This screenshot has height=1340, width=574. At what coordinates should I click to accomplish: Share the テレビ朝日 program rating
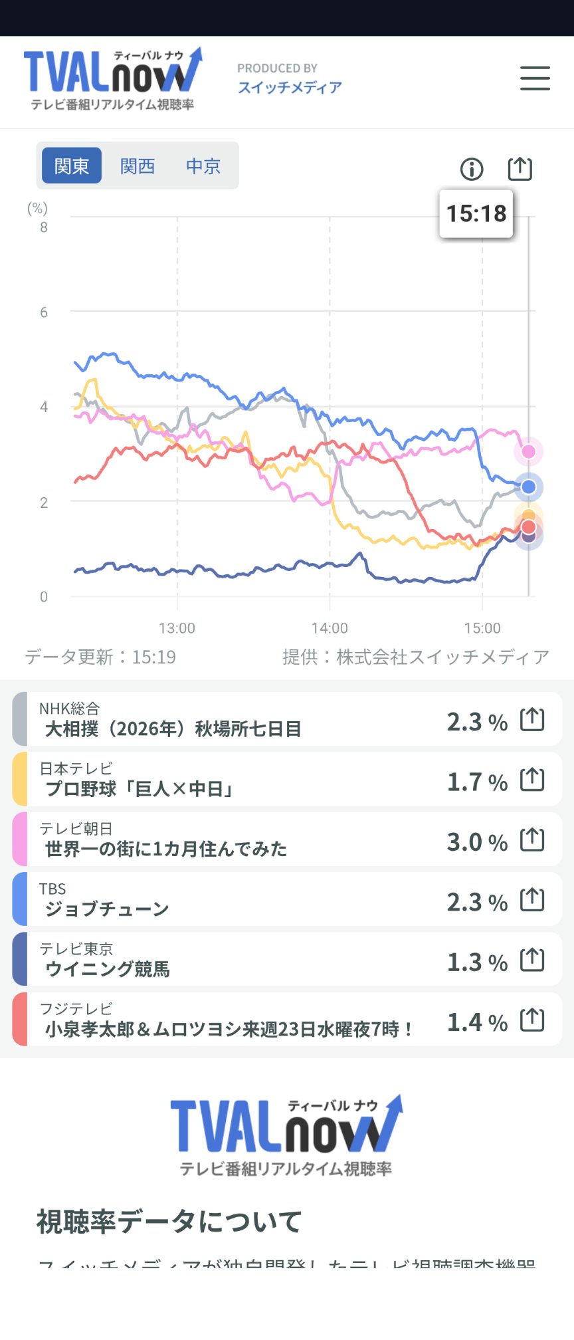532,839
